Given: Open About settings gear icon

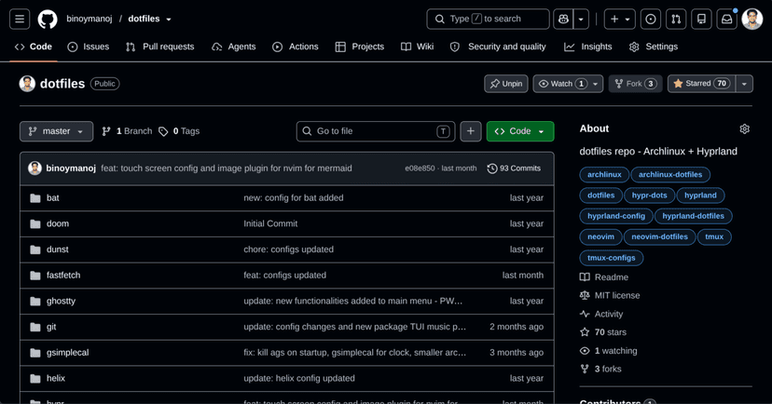Looking at the screenshot, I should click(744, 128).
